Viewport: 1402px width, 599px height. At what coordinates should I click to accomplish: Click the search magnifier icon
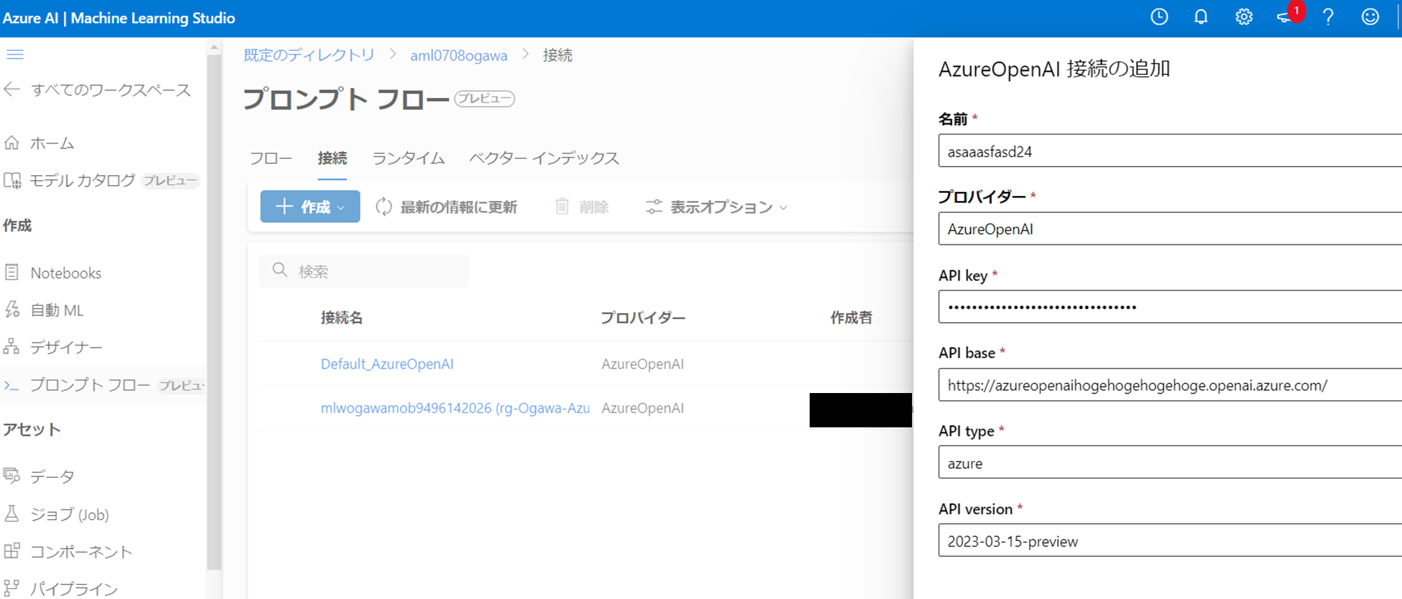[x=280, y=270]
